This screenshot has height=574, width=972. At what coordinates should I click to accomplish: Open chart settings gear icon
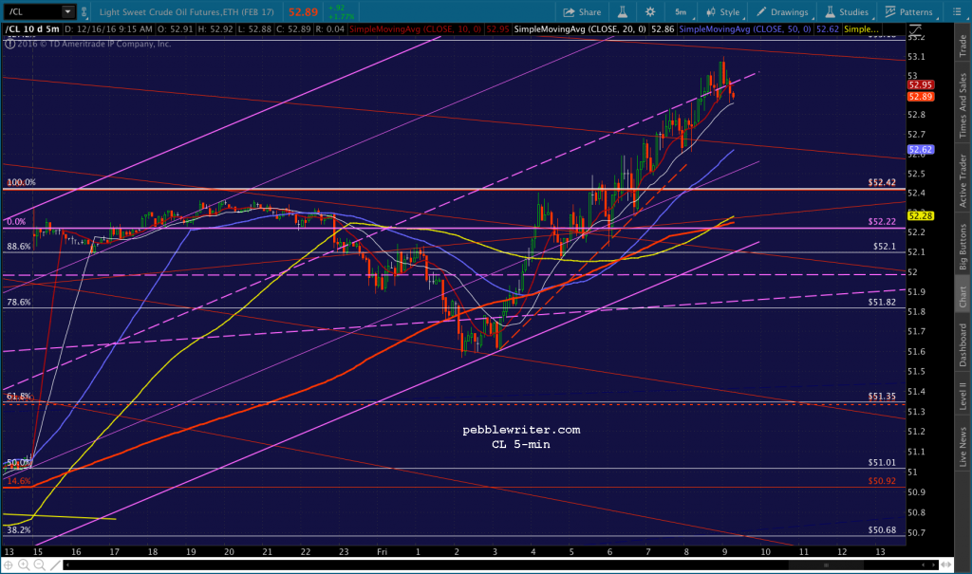coord(650,11)
